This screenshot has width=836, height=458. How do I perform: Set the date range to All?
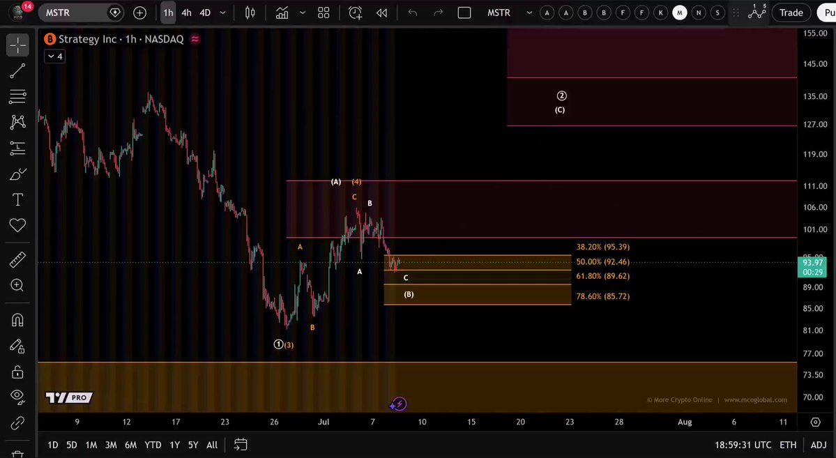212,445
